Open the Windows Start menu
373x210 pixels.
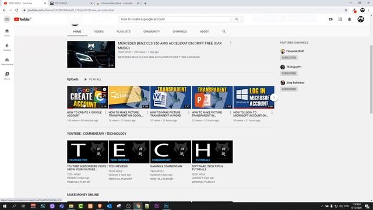[x=4, y=206]
